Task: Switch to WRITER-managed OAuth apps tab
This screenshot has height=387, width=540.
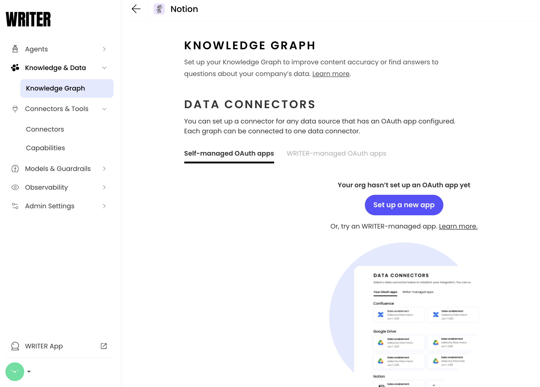Action: coord(336,153)
